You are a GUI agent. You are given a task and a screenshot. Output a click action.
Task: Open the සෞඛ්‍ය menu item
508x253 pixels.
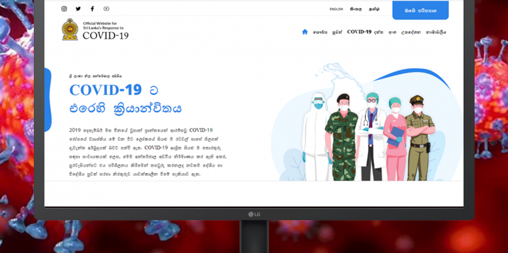pyautogui.click(x=319, y=32)
